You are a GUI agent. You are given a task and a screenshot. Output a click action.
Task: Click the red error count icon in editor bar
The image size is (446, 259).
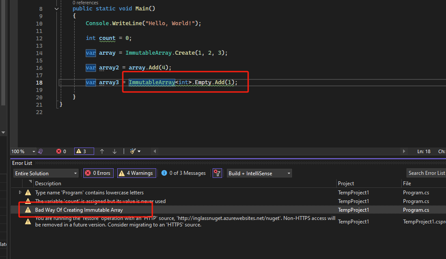click(59, 151)
